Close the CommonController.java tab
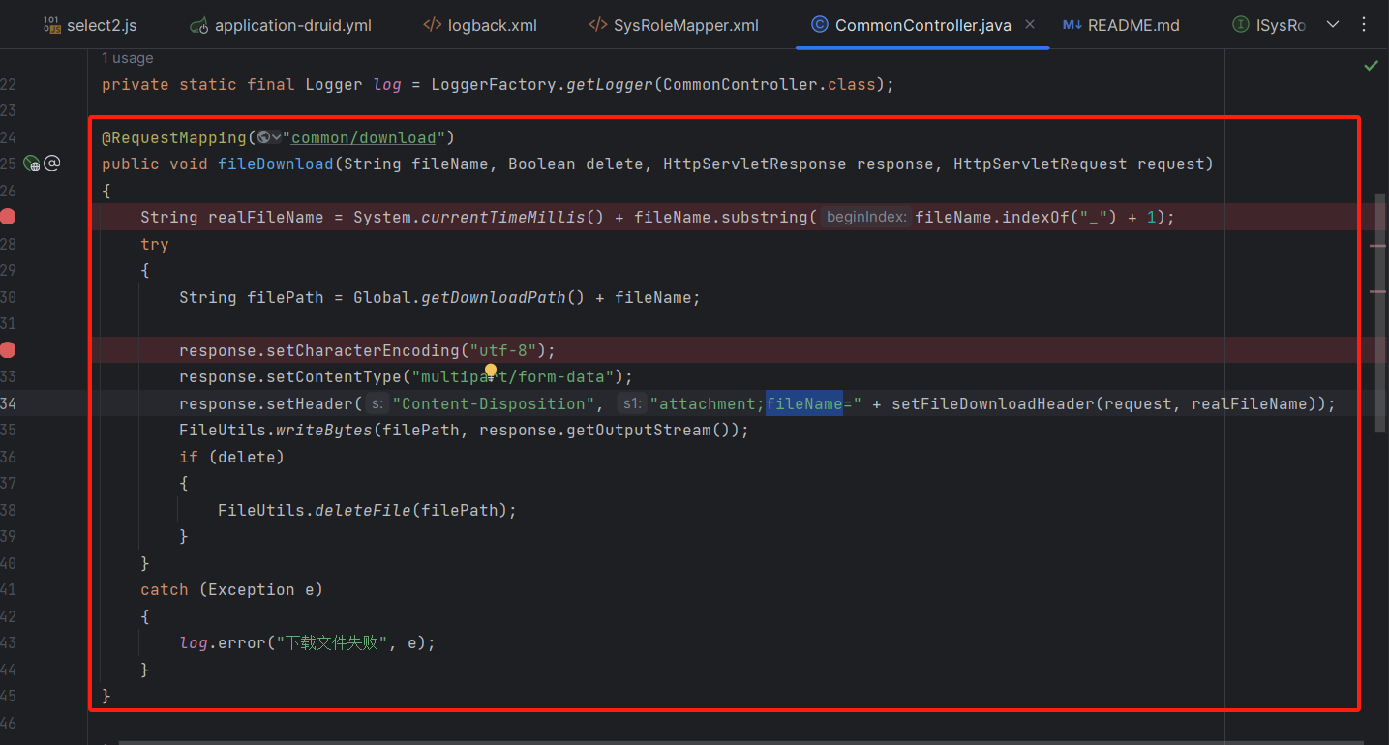Viewport: 1389px width, 745px height. pyautogui.click(x=1029, y=24)
